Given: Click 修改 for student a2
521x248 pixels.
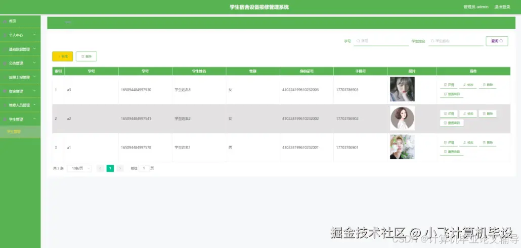Looking at the screenshot, I should click(468, 113).
